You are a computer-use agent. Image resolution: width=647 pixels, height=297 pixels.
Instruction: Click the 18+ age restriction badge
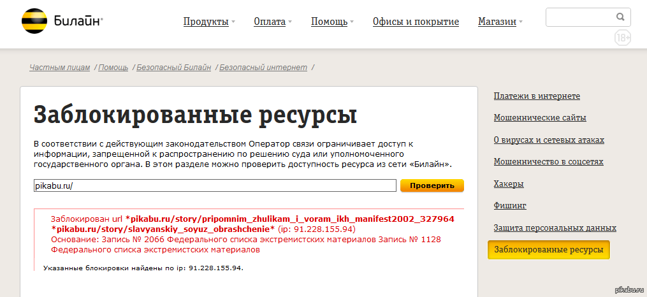622,38
